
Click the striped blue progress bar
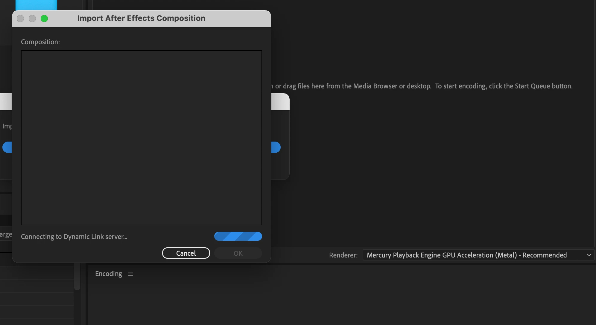[238, 236]
